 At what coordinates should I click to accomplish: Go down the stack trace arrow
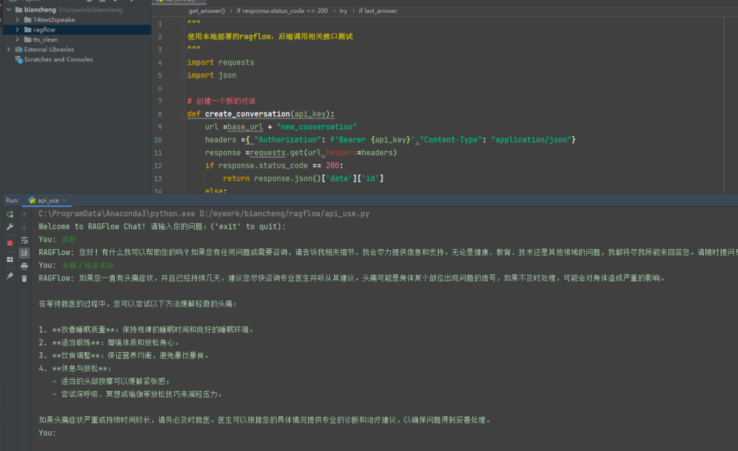click(x=25, y=227)
